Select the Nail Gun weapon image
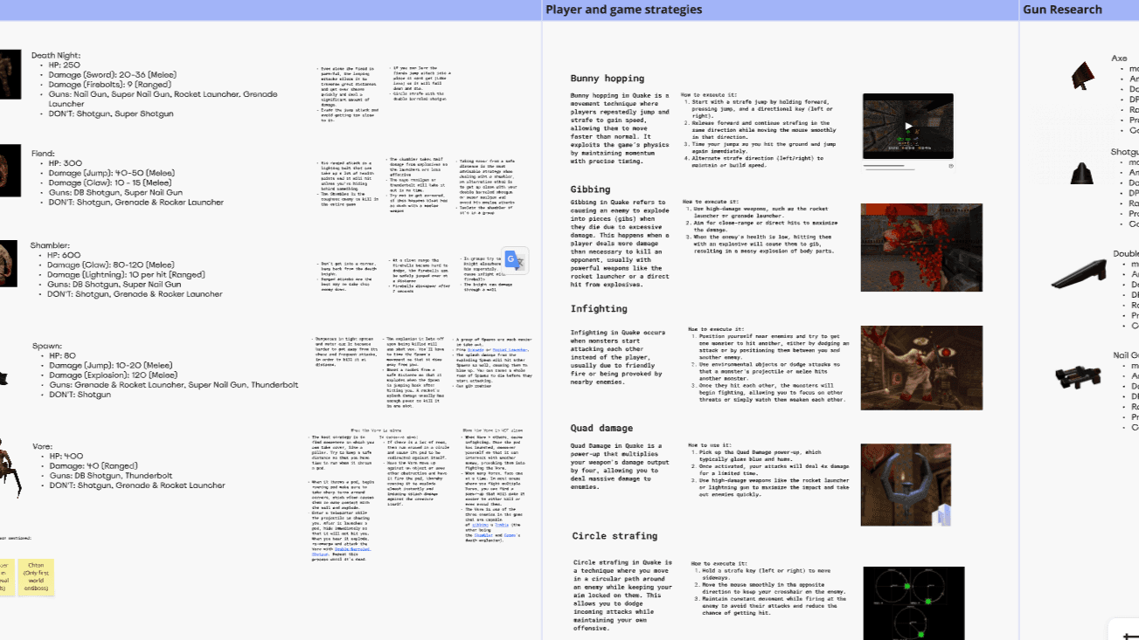 pos(1077,377)
